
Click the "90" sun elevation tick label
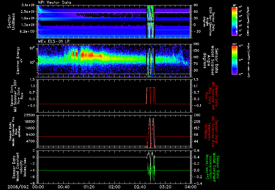coord(196,5)
